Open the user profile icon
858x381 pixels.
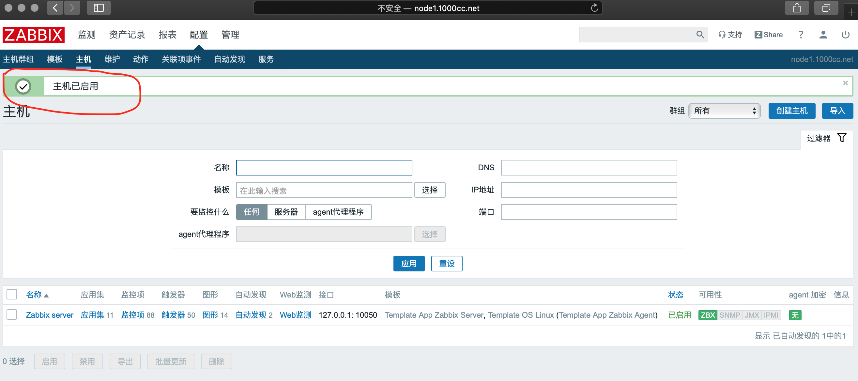tap(823, 35)
